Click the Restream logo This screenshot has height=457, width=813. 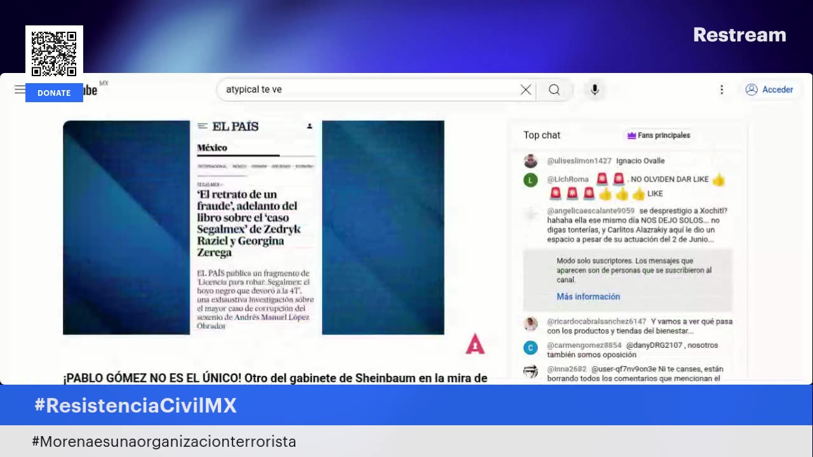click(739, 35)
